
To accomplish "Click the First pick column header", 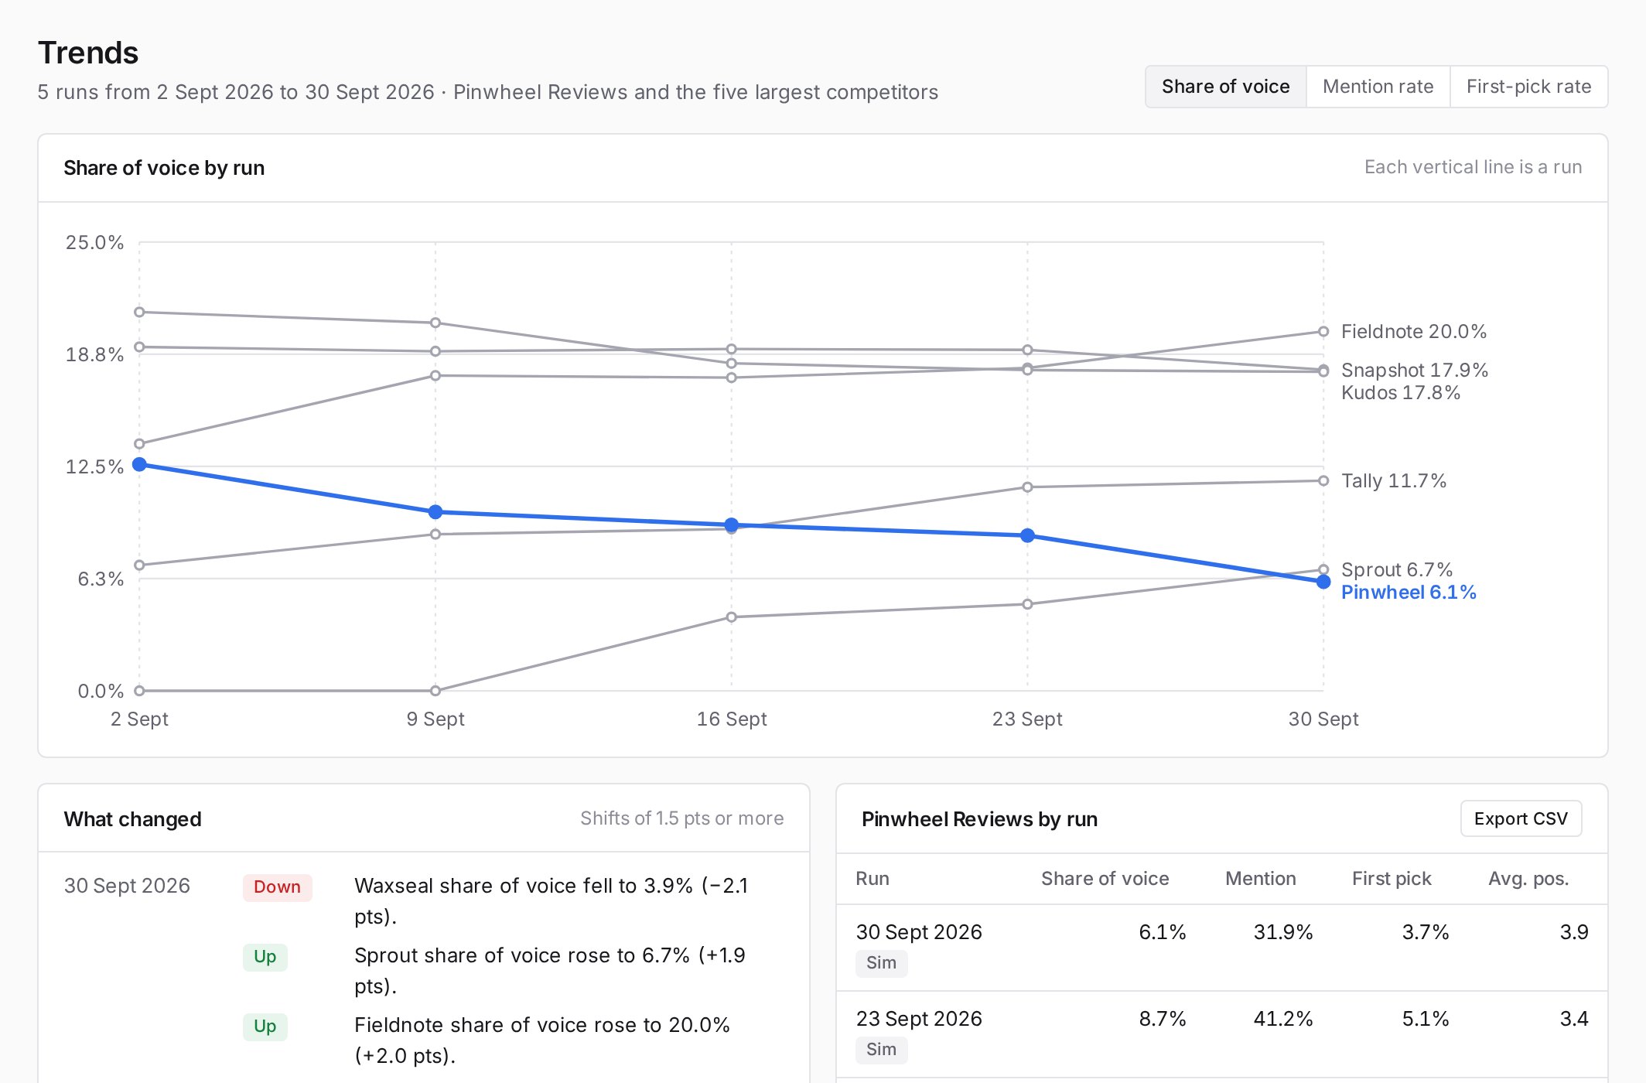I will pyautogui.click(x=1392, y=879).
